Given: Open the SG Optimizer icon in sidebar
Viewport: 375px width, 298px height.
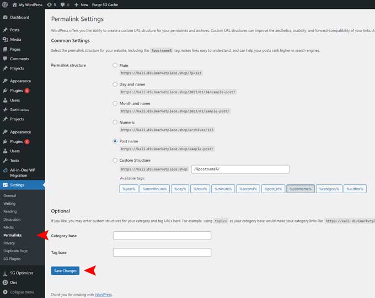Looking at the screenshot, I should pyautogui.click(x=5, y=273).
